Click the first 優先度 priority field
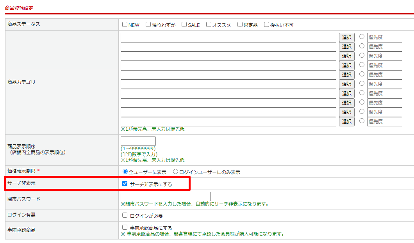414x243 pixels. click(x=384, y=37)
